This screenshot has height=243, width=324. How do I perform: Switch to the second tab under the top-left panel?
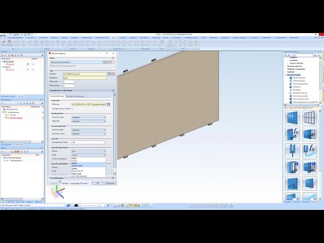[20, 97]
